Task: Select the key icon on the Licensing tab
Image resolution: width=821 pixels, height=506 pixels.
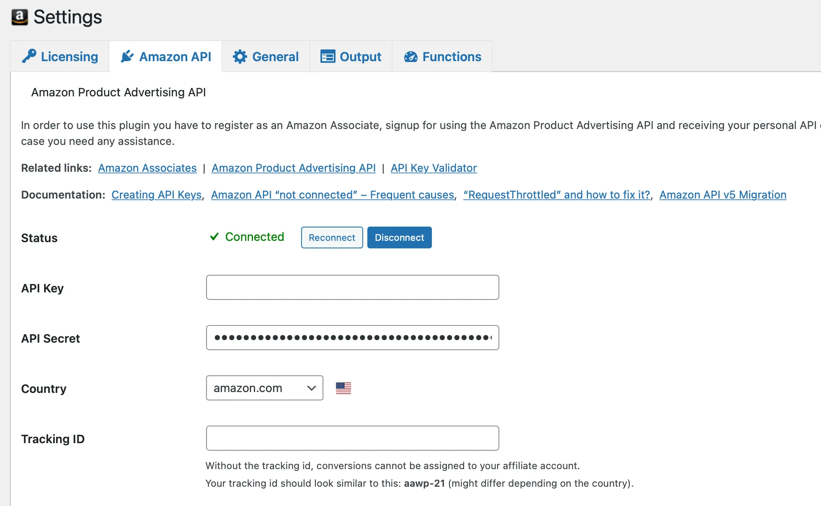Action: [28, 56]
